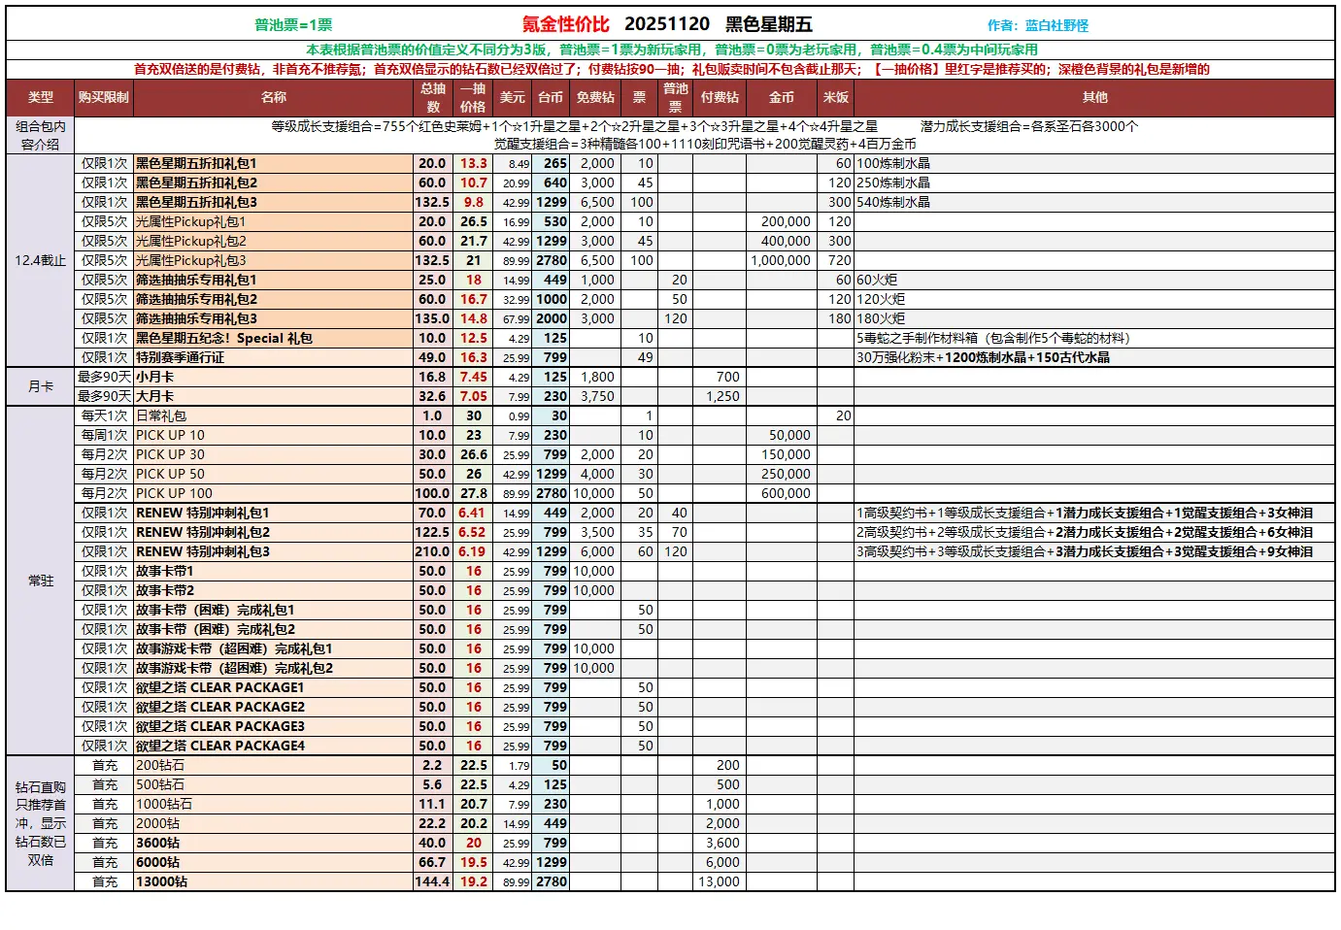Click the 一抽价格 column header
This screenshot has height=930, width=1341.
[x=473, y=97]
